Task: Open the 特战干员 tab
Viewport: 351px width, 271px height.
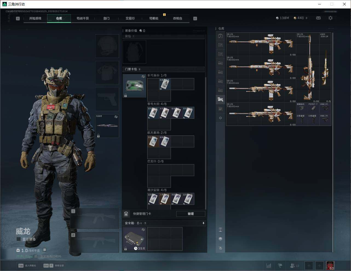Action: pos(83,18)
